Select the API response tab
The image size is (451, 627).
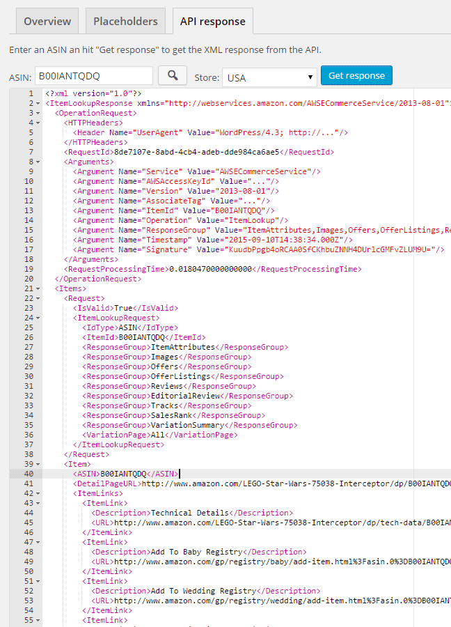tap(212, 21)
